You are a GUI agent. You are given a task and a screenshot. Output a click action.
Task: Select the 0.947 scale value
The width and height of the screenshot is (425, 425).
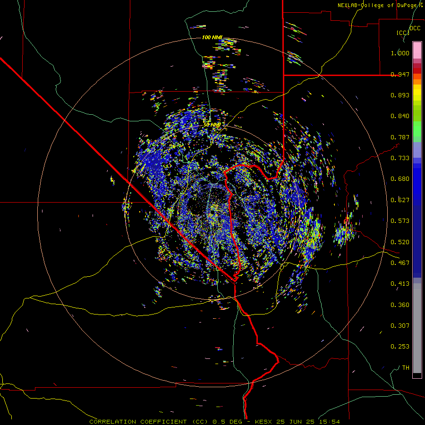tap(400, 74)
